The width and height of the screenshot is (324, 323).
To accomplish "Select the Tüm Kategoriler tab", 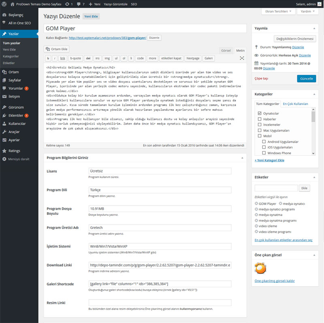I will [268, 104].
